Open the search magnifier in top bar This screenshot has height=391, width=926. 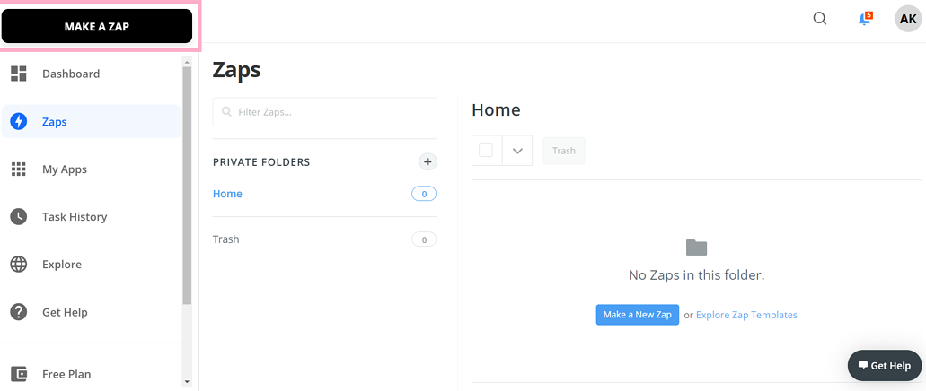(x=820, y=19)
